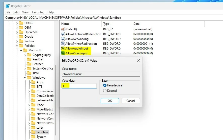The height and width of the screenshot is (140, 223).
Task: Click the Registry Editor app icon
Action: (x=7, y=6)
